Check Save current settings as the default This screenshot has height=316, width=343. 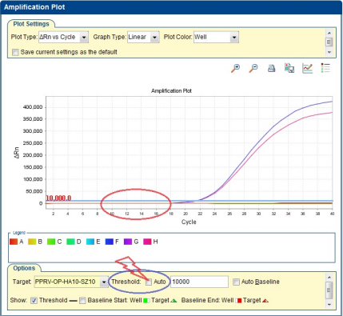(x=15, y=52)
